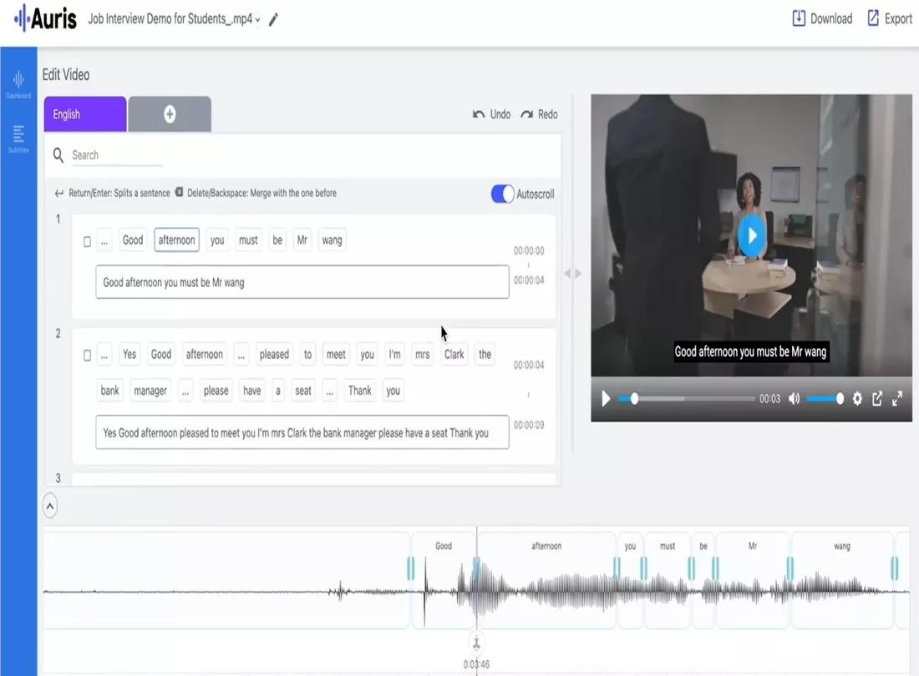Click the Export icon
The image size is (919, 676).
871,18
